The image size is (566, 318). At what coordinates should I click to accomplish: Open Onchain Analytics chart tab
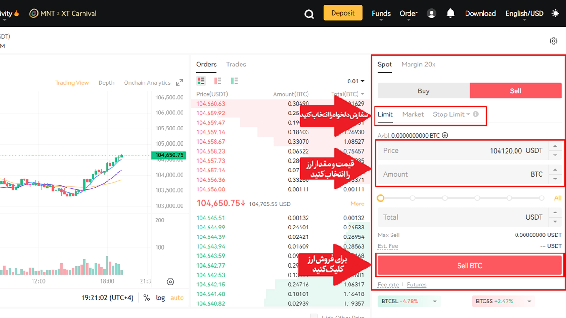click(147, 83)
